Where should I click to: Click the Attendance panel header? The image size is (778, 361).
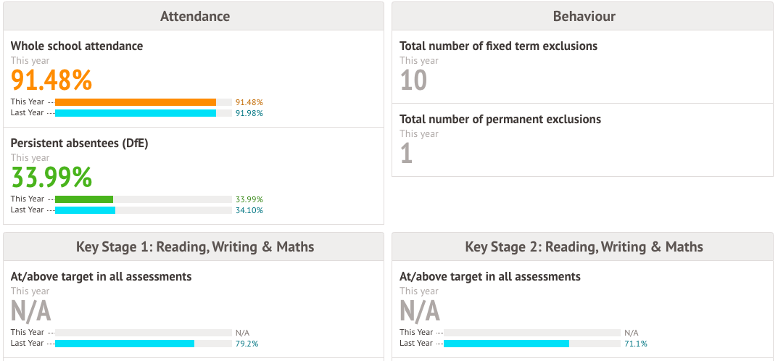pos(194,16)
